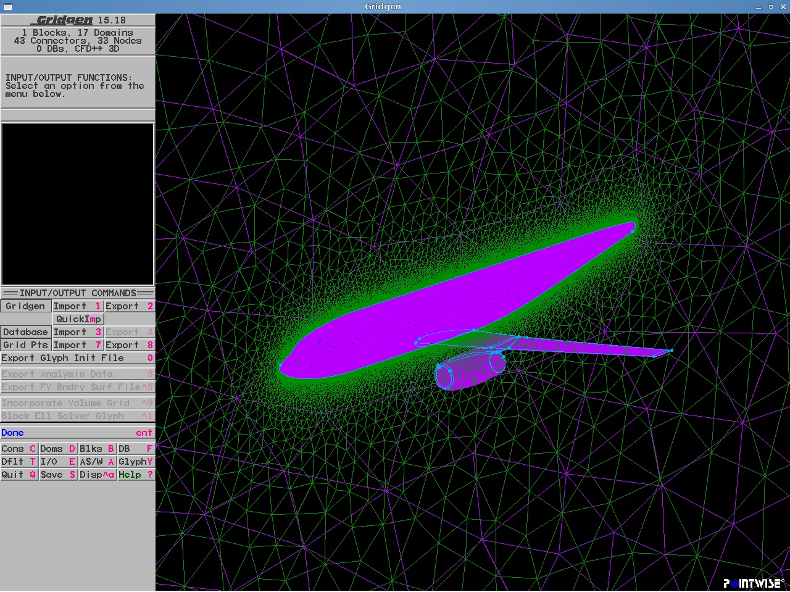Open the DB menu
The height and width of the screenshot is (592, 790).
[136, 449]
